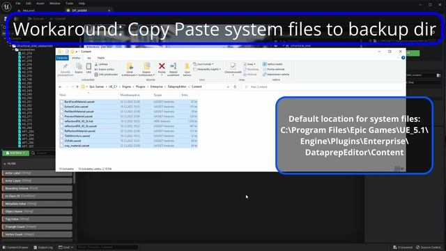Click Source Control in Unreal status bar
This screenshot has width=446, height=251.
429,248
